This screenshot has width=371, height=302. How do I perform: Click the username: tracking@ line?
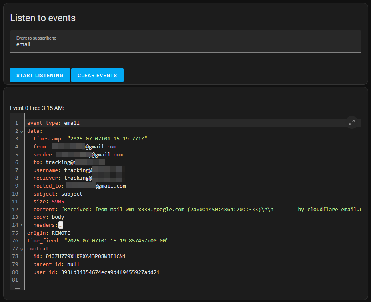(x=78, y=170)
